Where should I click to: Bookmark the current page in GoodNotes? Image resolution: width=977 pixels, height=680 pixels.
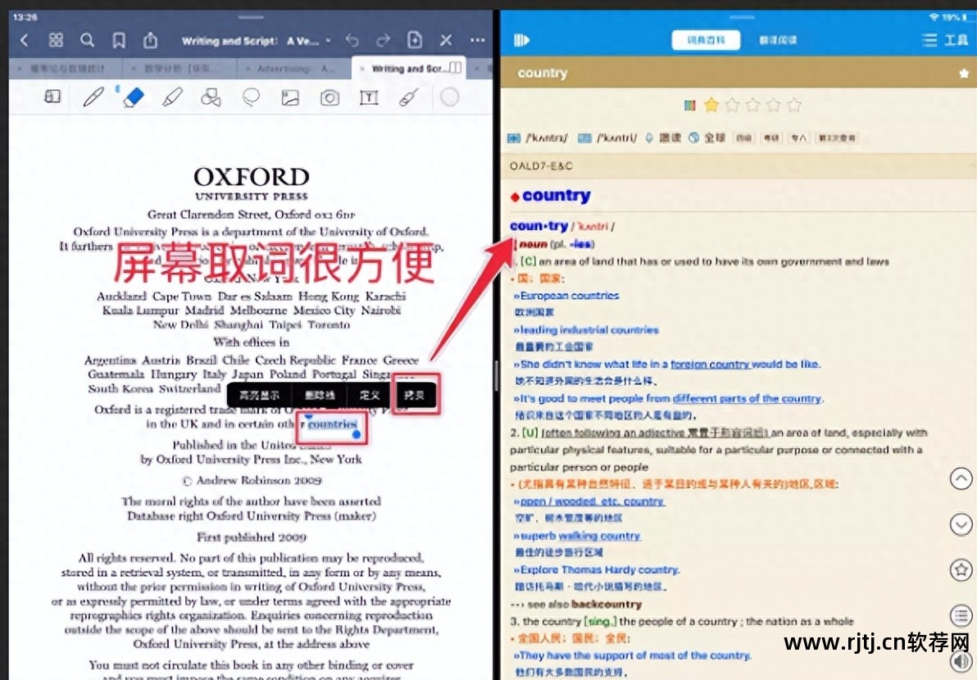click(118, 40)
